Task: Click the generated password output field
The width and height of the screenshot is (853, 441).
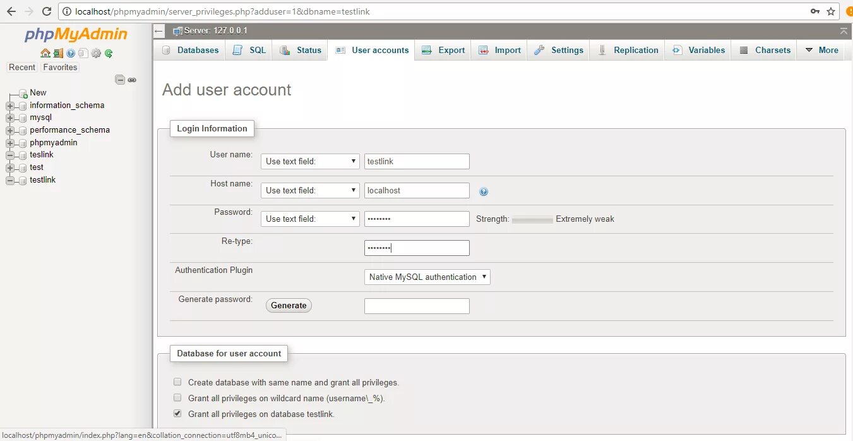Action: (417, 306)
